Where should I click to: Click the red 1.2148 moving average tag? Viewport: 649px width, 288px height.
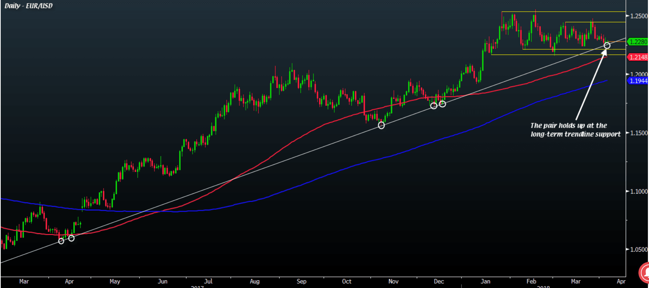point(638,57)
